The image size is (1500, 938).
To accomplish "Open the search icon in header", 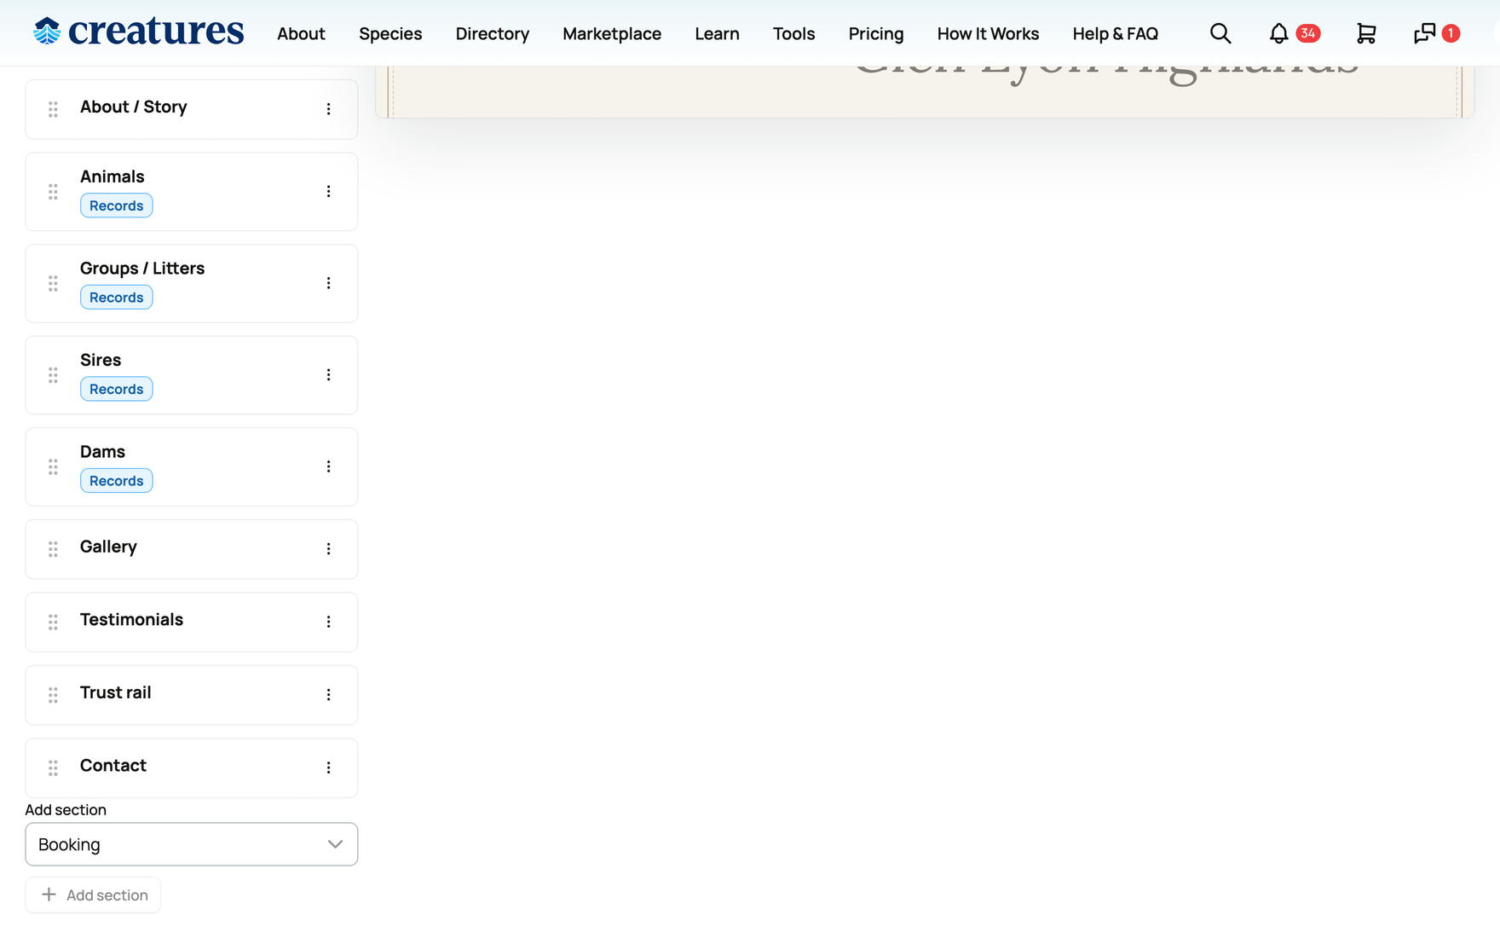I will (x=1220, y=33).
